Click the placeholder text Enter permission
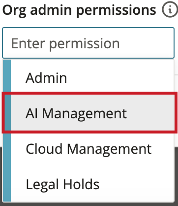 (65, 44)
